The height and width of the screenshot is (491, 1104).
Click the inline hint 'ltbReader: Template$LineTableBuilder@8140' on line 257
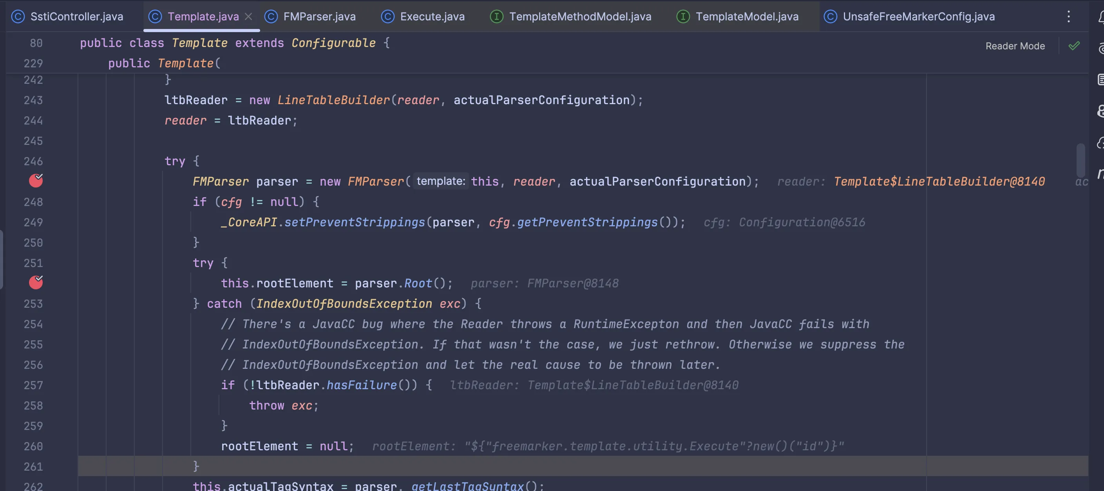pyautogui.click(x=594, y=385)
